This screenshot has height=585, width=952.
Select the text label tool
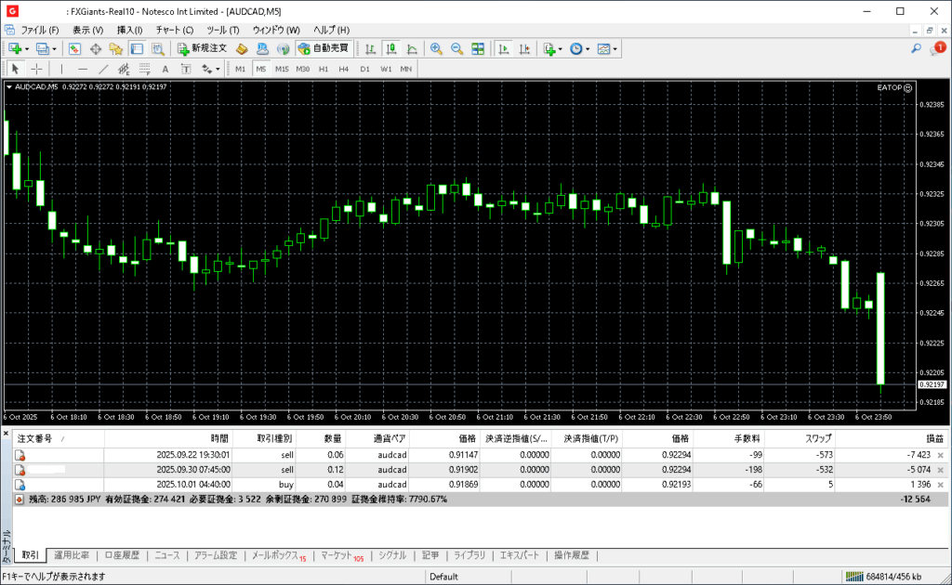[165, 69]
